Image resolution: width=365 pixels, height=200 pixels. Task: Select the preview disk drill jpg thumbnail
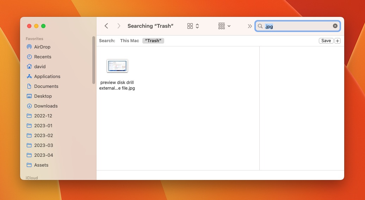pos(117,66)
